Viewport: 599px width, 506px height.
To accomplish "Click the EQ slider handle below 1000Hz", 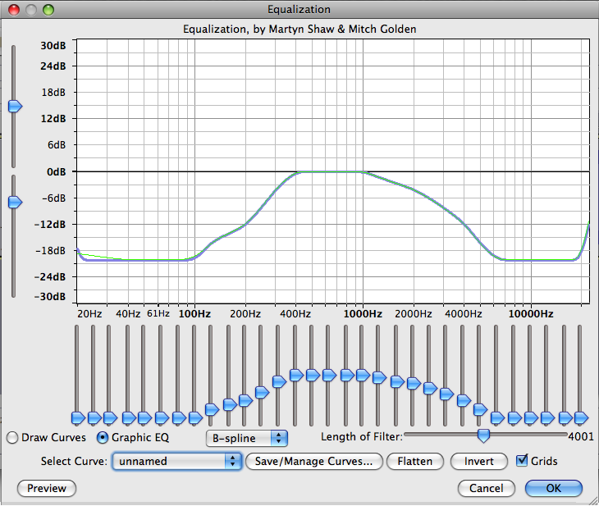I will click(362, 375).
